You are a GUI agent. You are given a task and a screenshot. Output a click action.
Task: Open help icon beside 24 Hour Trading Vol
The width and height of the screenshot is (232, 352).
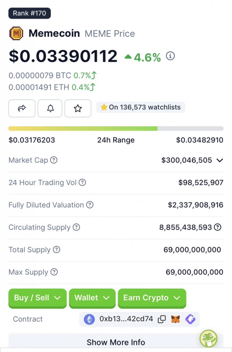click(82, 182)
